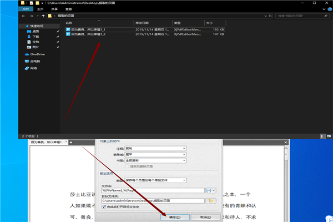The height and width of the screenshot is (222, 333).
Task: Expand the 书签 dropdown showing 全部复制
Action: (155, 160)
